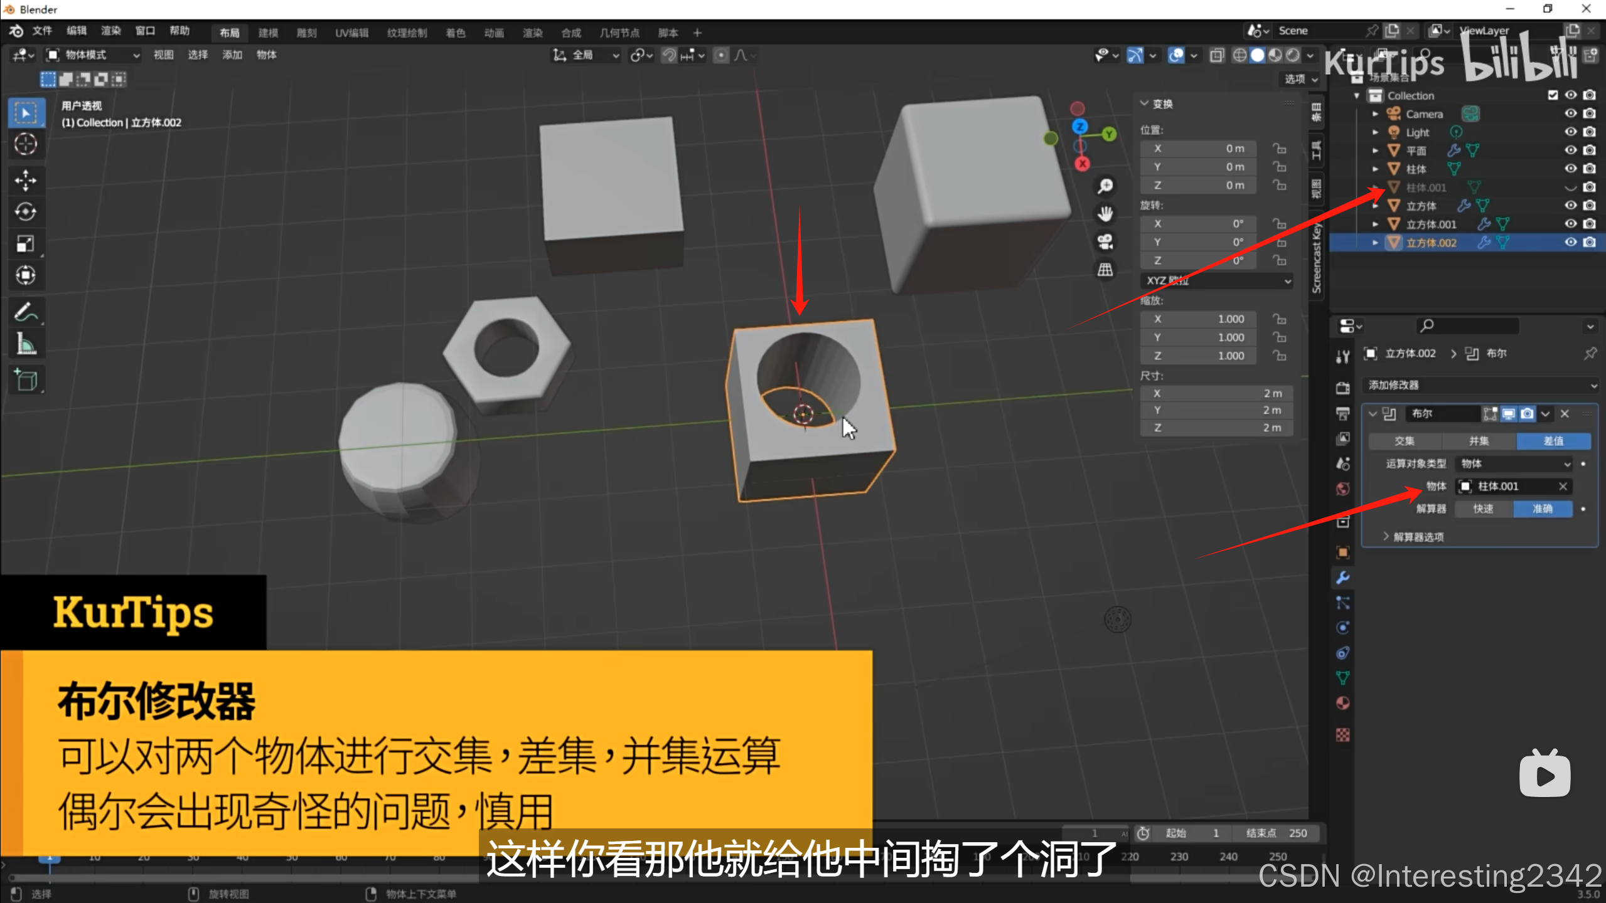This screenshot has width=1606, height=903.
Task: Uncheck the Collection exclude checkbox
Action: [x=1553, y=95]
